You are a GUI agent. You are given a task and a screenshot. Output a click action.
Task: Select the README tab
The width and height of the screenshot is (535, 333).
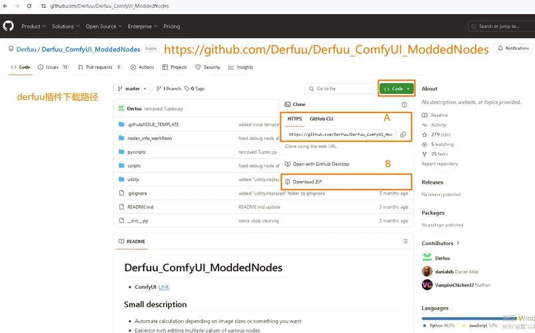coord(132,241)
